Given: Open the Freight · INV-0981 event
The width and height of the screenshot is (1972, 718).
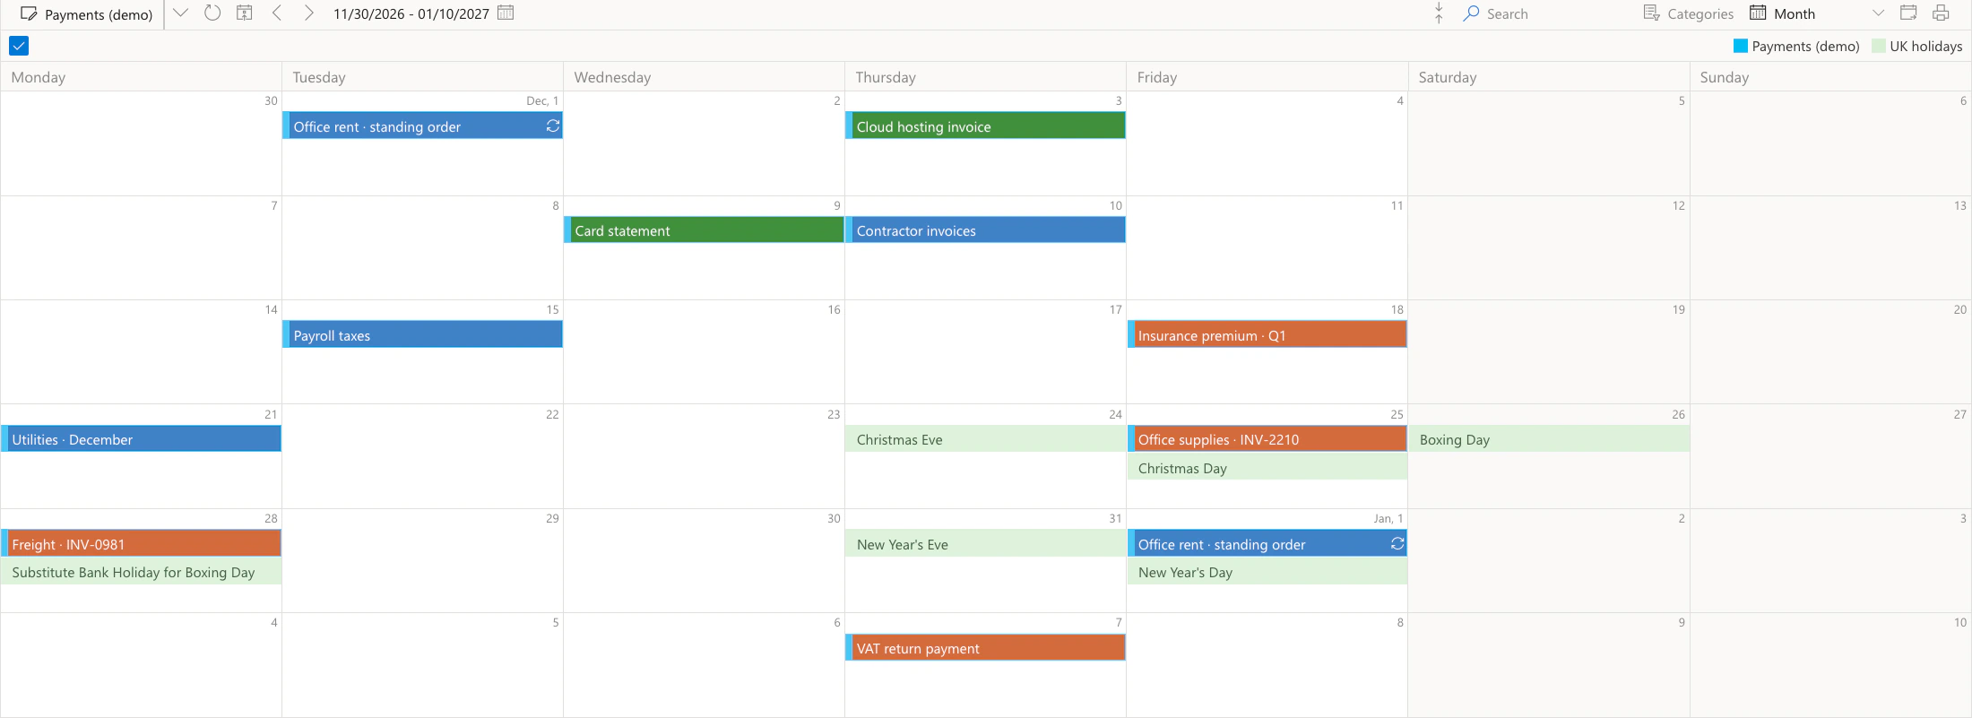Looking at the screenshot, I should 141,544.
